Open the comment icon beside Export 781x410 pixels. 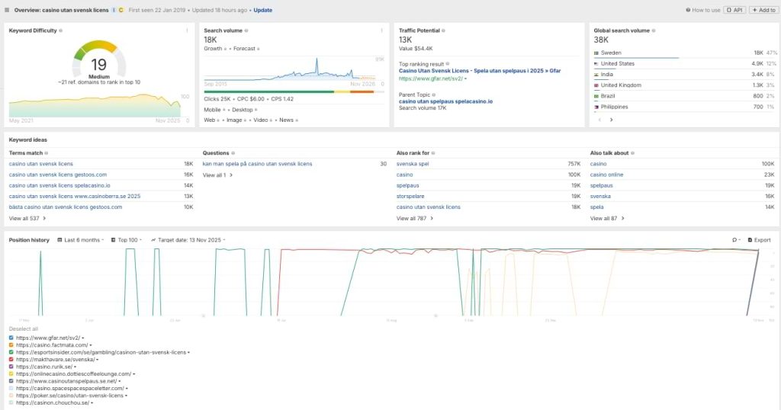(x=735, y=239)
